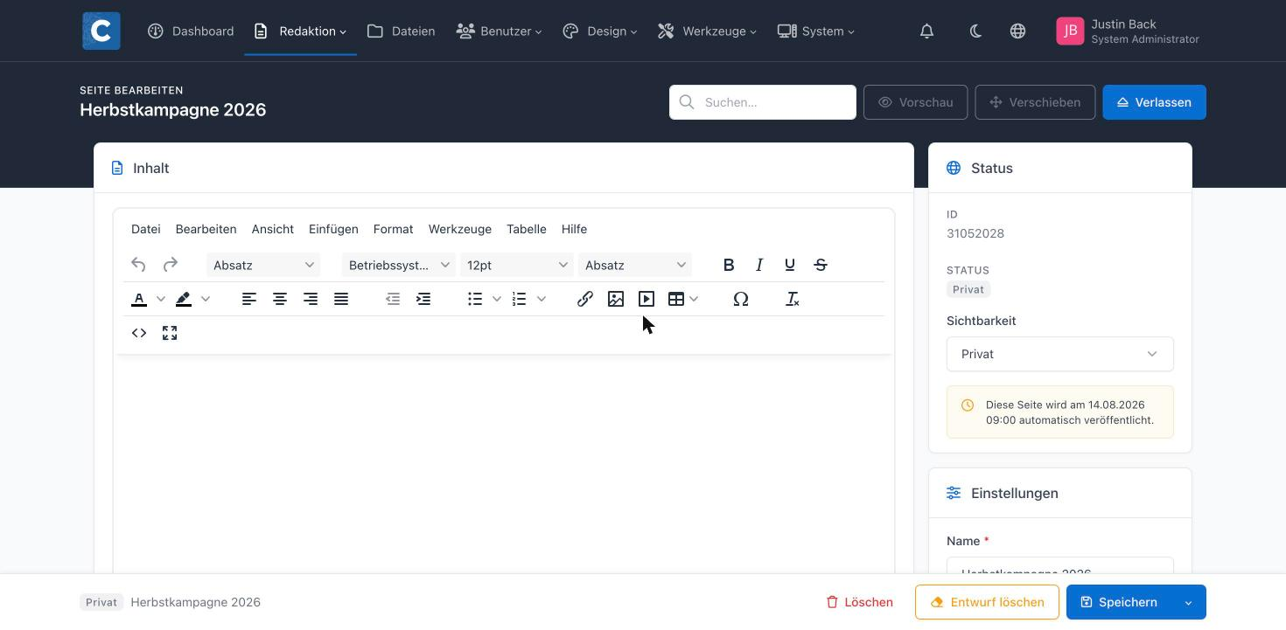Open the Datei editor menu
The image size is (1286, 630).
click(146, 229)
